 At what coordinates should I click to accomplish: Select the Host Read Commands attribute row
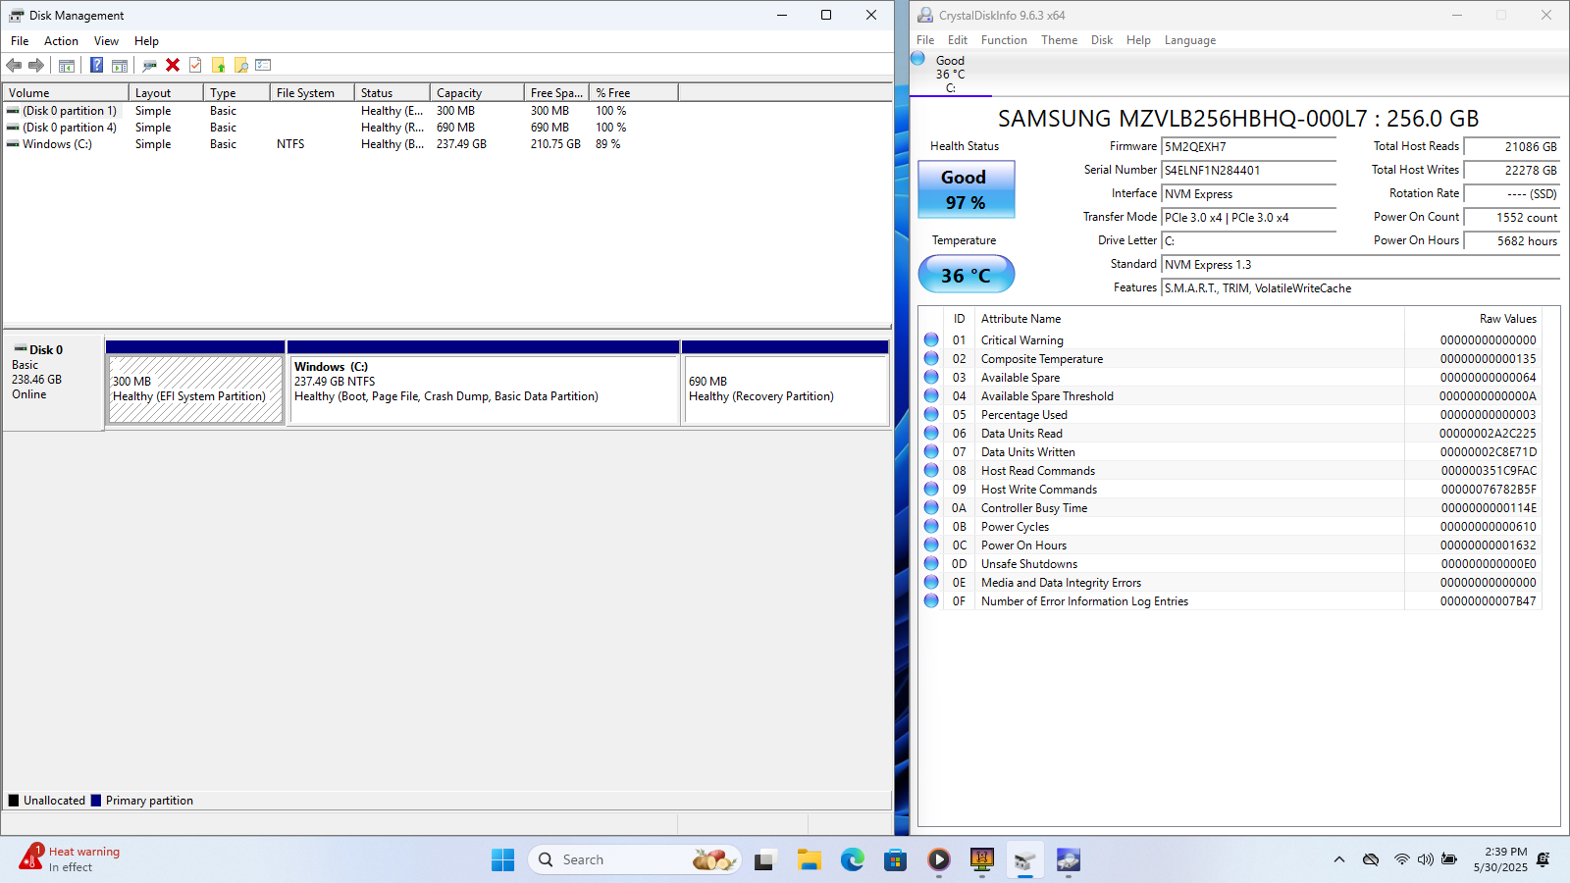coord(1230,470)
